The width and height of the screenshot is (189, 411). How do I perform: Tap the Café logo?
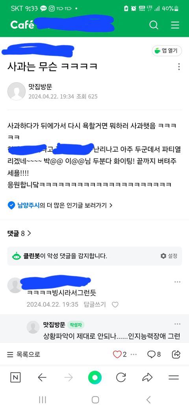tap(22, 25)
